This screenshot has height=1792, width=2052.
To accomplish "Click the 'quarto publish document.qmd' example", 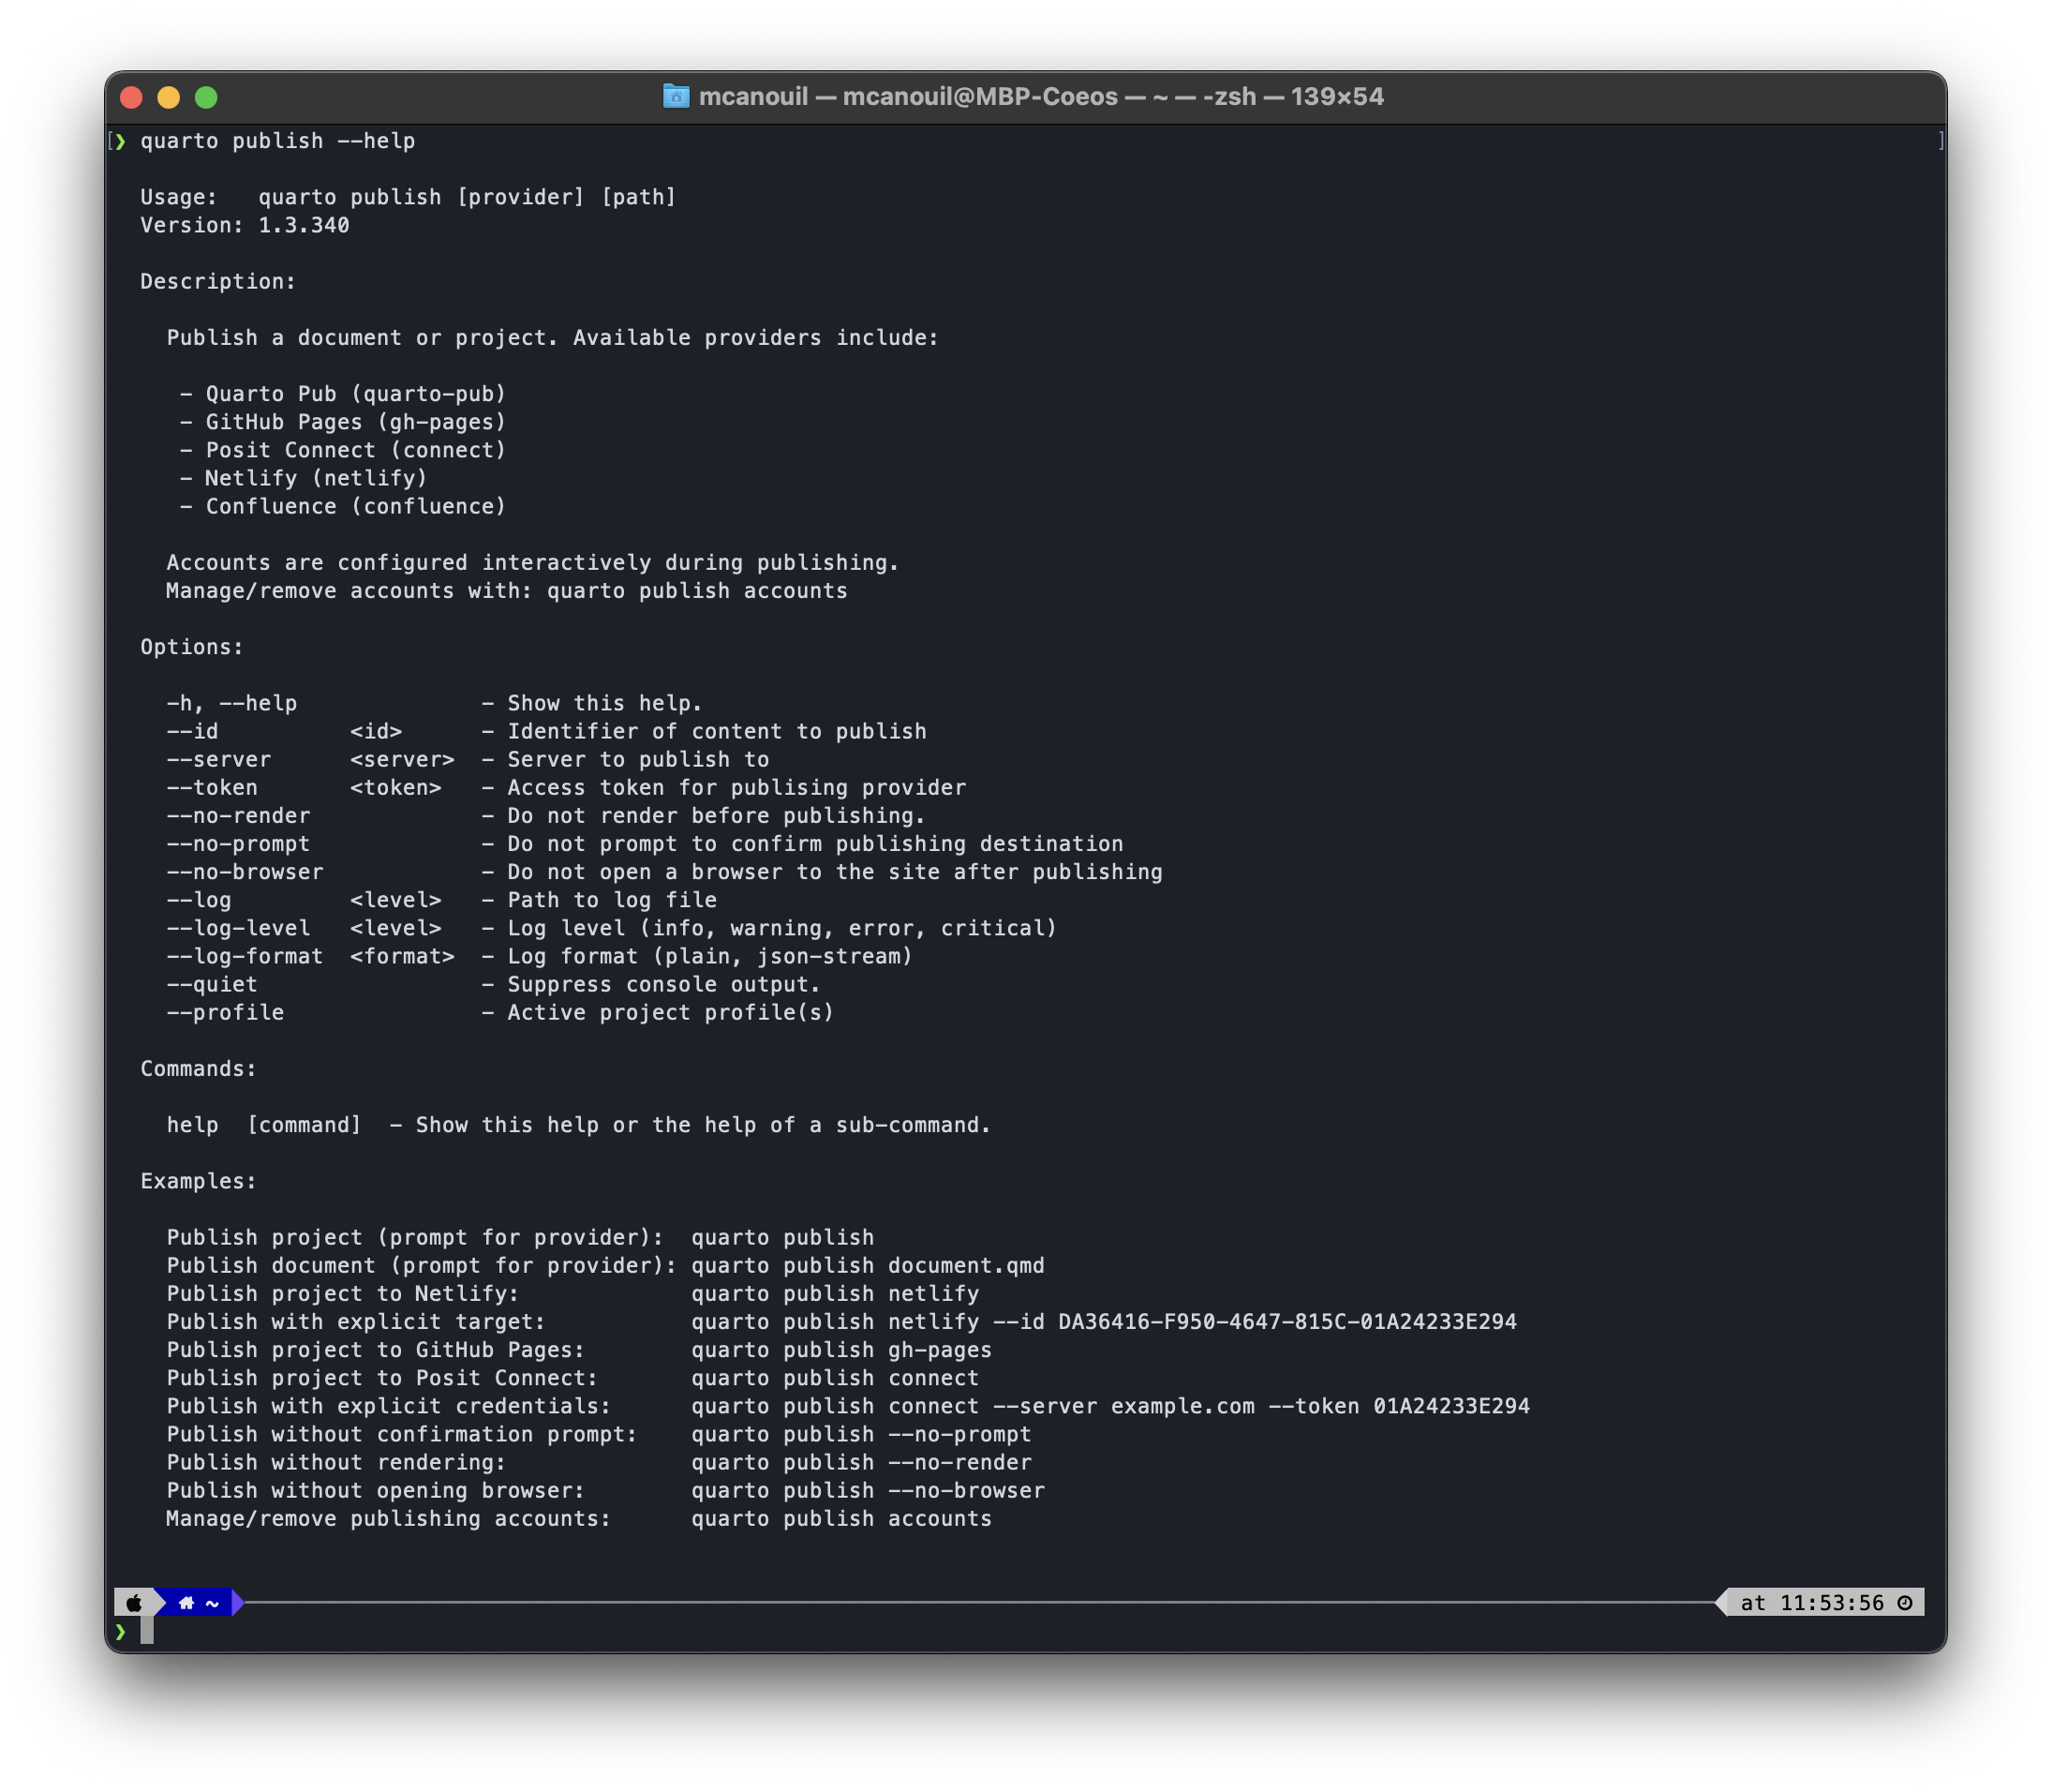I will pyautogui.click(x=868, y=1266).
